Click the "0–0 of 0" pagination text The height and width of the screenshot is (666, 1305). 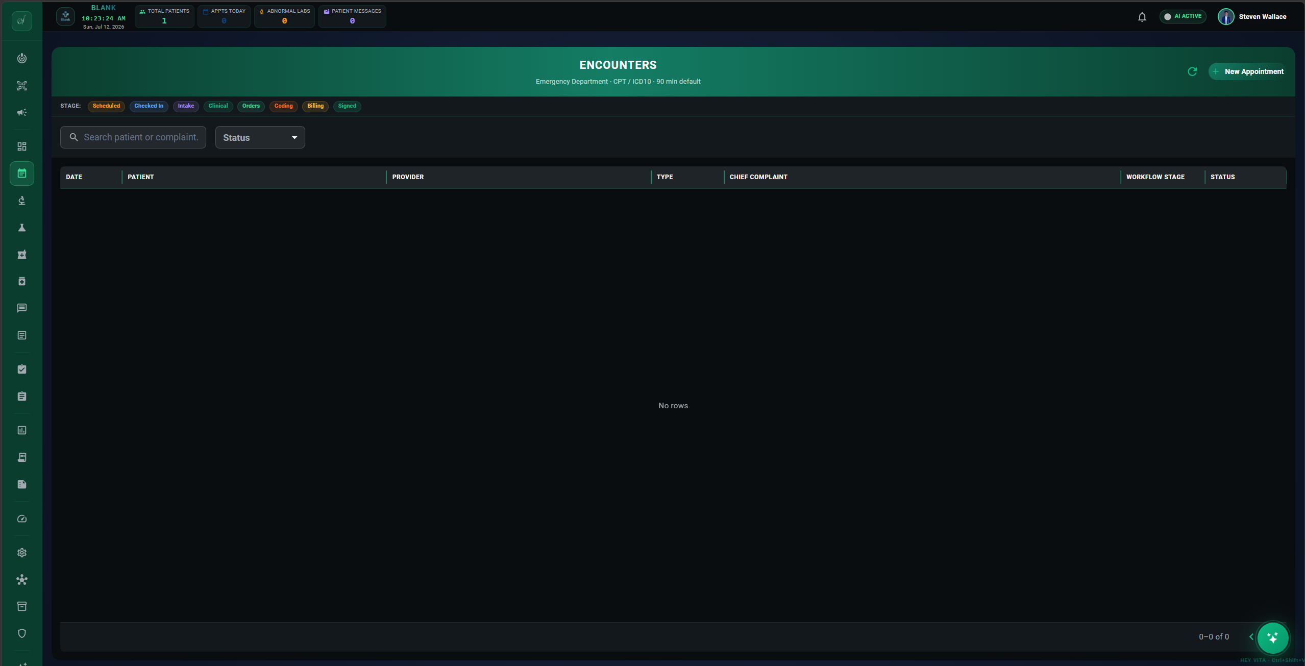point(1214,637)
